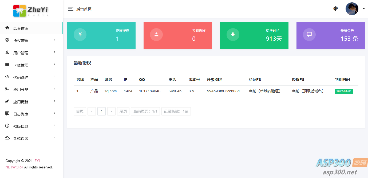The image size is (368, 178).
Task: Expand the 代码管理 submenu chevron
Action: coord(55,77)
